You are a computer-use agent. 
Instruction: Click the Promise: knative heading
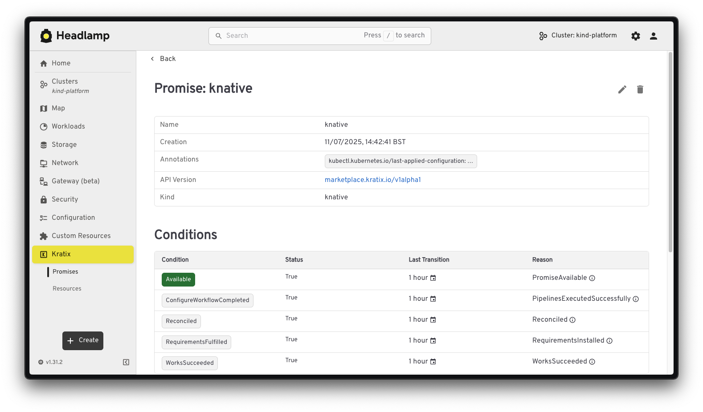(x=204, y=88)
